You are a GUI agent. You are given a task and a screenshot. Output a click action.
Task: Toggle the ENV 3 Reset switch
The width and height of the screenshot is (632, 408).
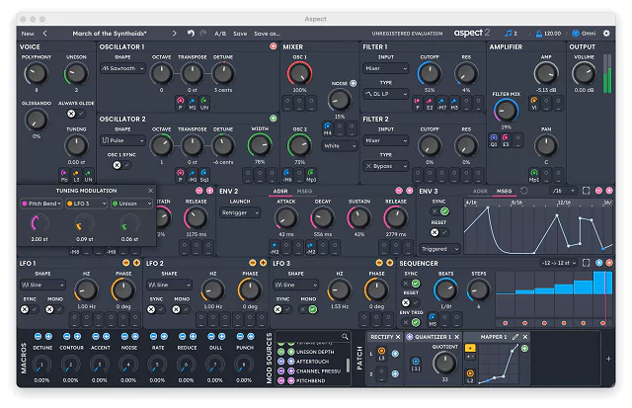tap(439, 232)
